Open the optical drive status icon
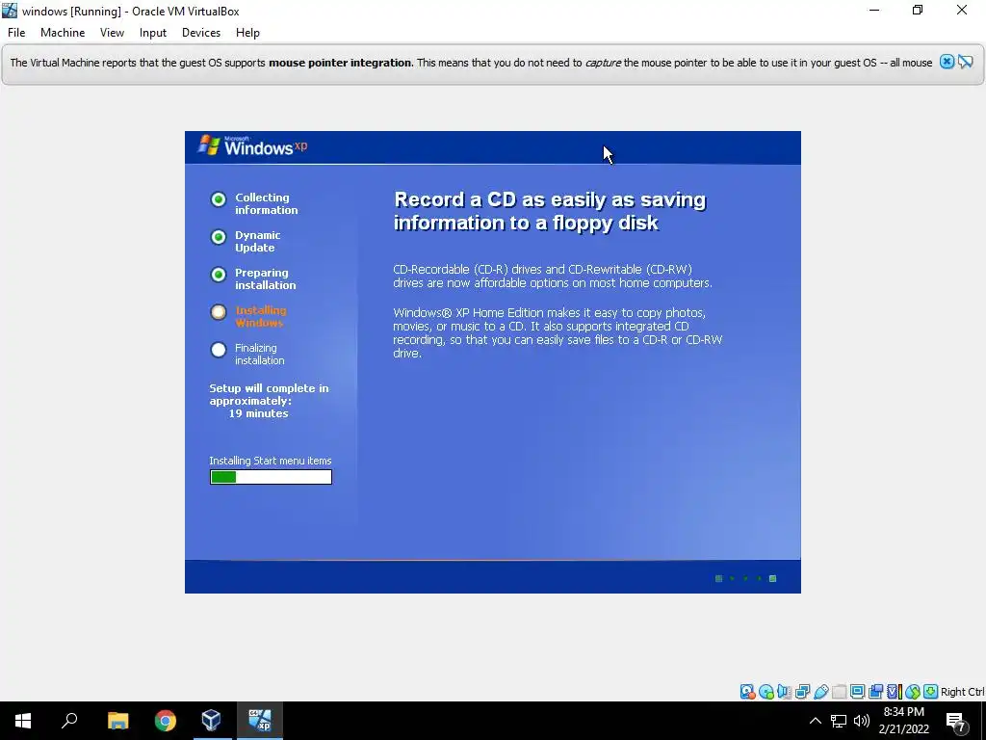The height and width of the screenshot is (740, 986). click(765, 692)
